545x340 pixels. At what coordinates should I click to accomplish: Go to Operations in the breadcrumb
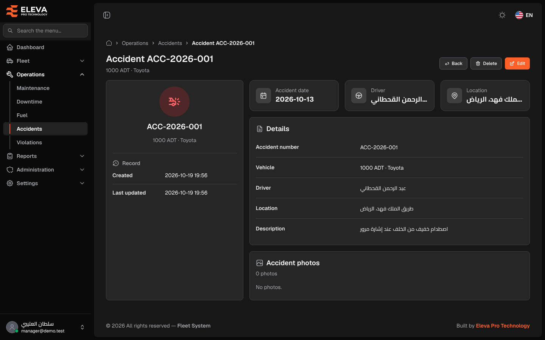coord(135,43)
